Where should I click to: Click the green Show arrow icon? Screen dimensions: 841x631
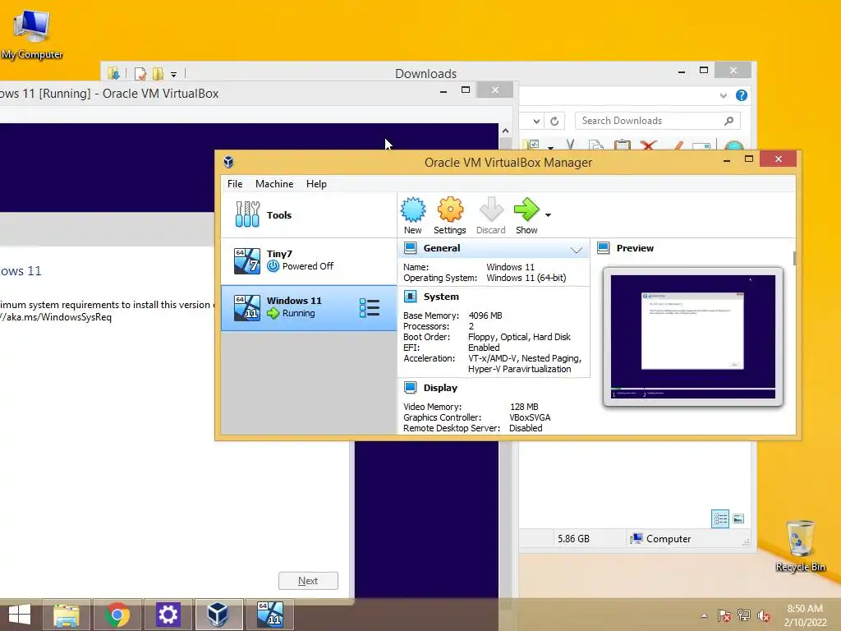coord(526,216)
